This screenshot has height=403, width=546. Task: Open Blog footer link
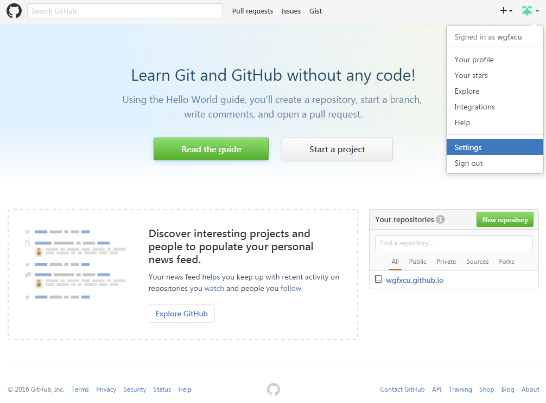507,389
